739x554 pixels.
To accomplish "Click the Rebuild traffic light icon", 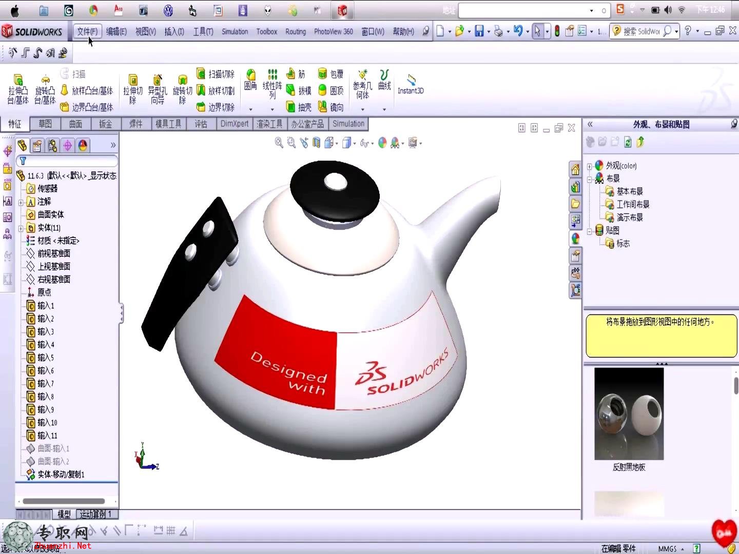I will 557,31.
